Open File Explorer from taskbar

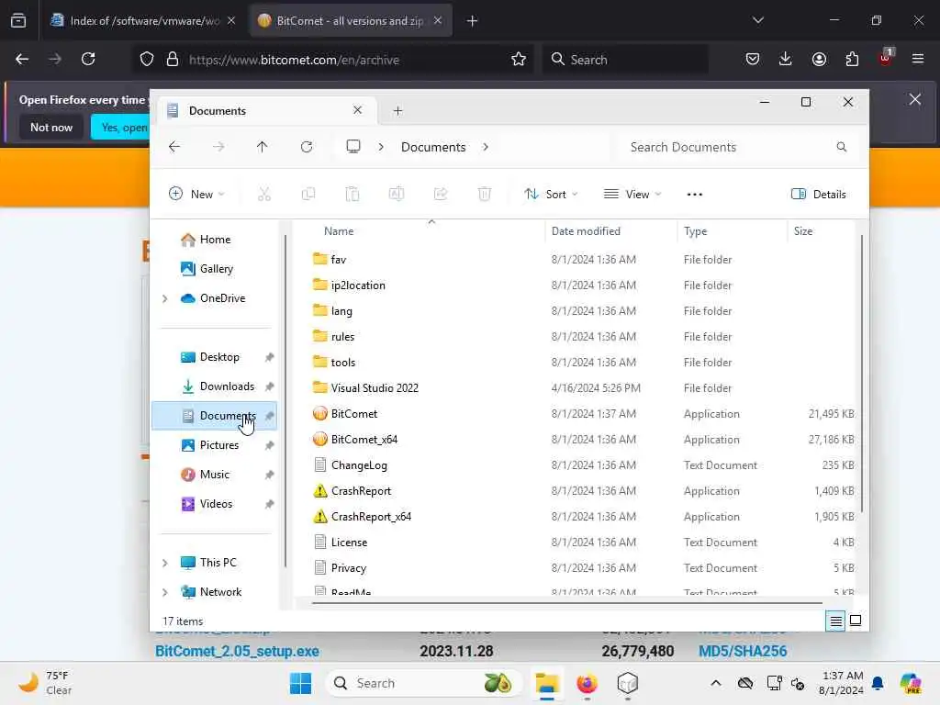547,683
